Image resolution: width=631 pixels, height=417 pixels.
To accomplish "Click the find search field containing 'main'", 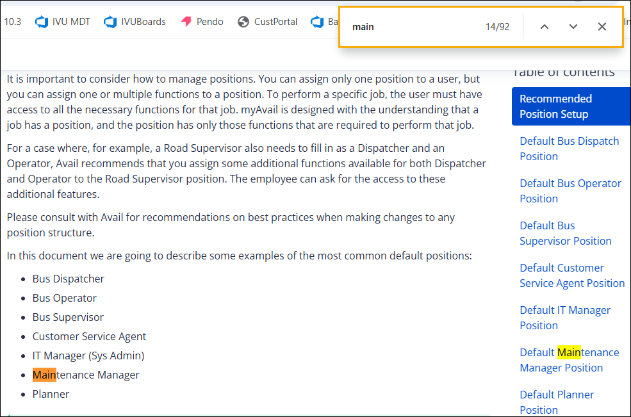I will coord(410,27).
